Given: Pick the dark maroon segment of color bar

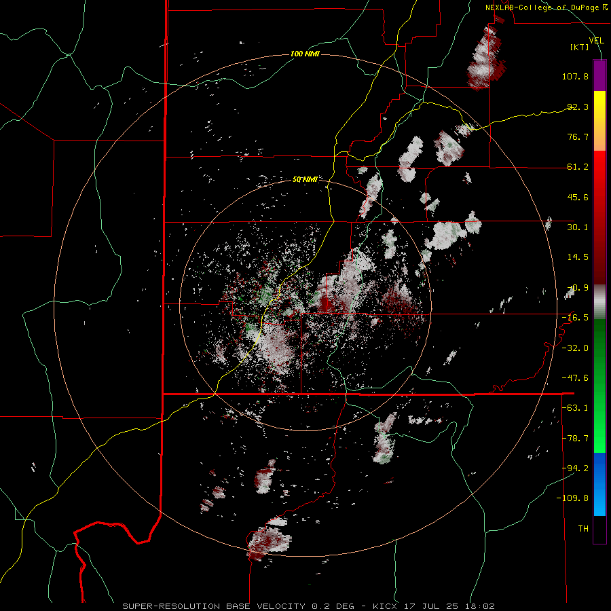Looking at the screenshot, I should click(599, 253).
